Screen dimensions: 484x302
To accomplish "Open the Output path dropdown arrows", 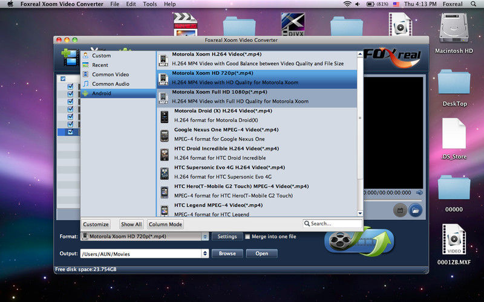I will pyautogui.click(x=205, y=254).
